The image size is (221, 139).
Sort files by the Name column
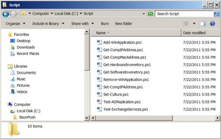[x=136, y=33]
